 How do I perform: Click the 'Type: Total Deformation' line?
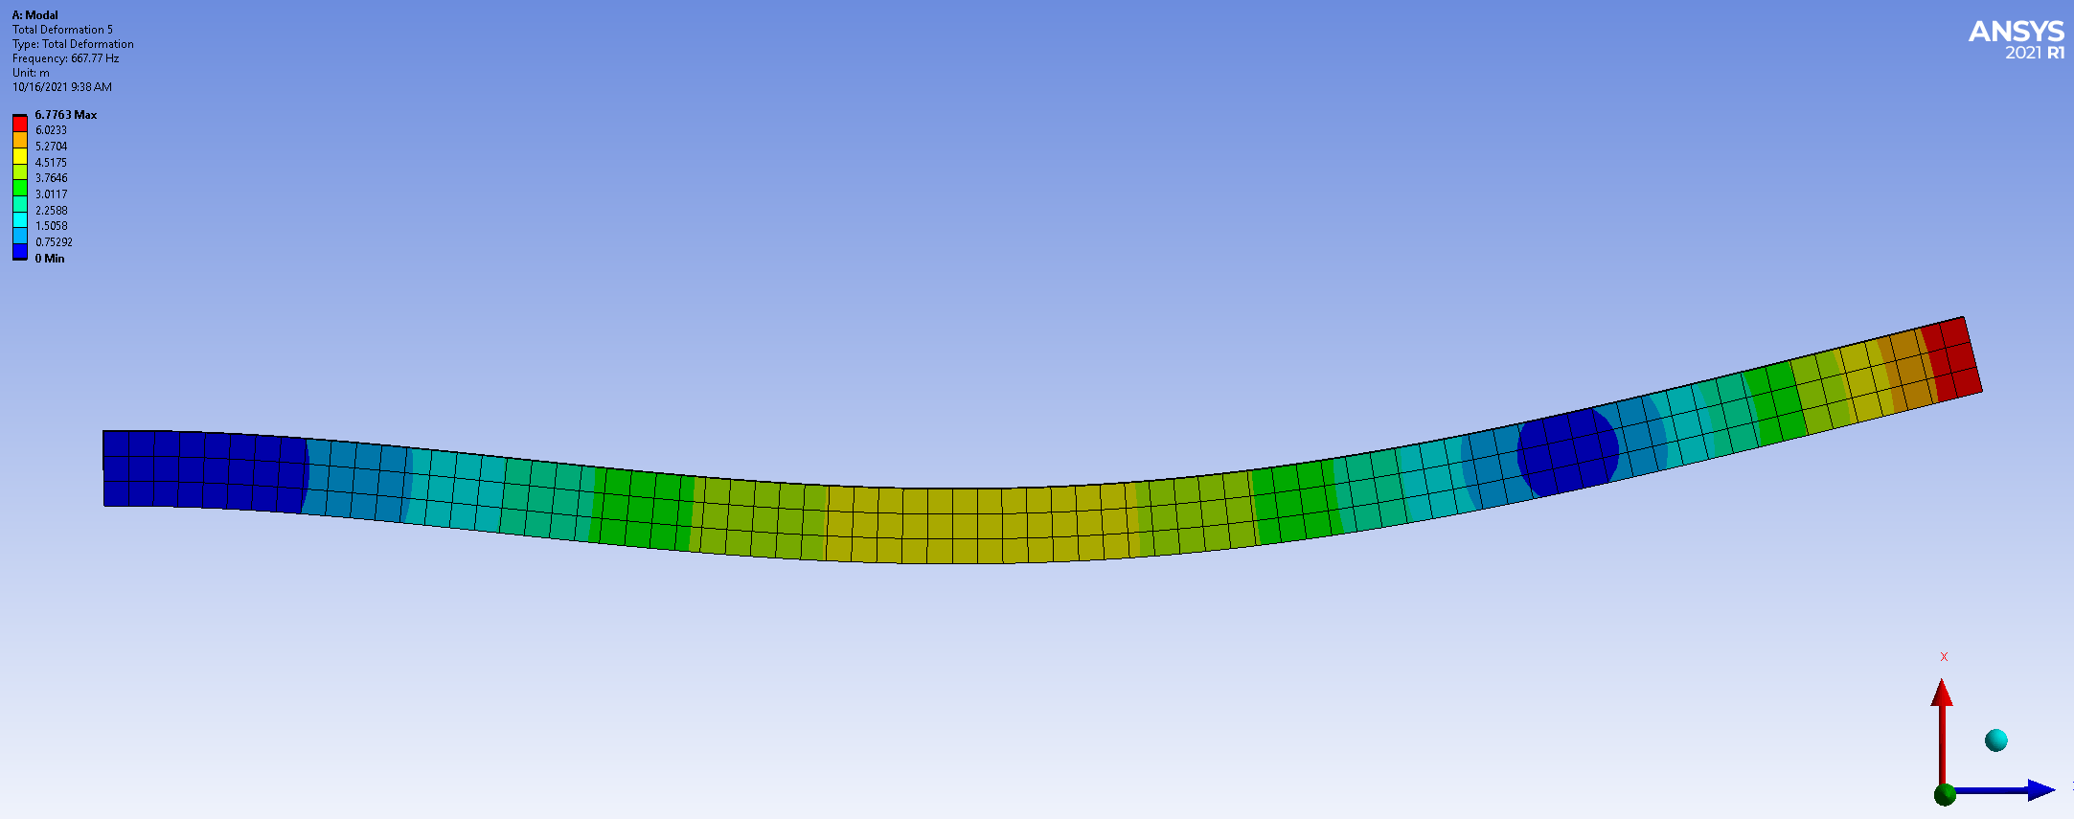click(x=73, y=44)
